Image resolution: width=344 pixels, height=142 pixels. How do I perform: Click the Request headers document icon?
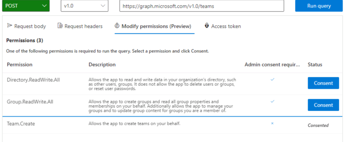tap(60, 26)
